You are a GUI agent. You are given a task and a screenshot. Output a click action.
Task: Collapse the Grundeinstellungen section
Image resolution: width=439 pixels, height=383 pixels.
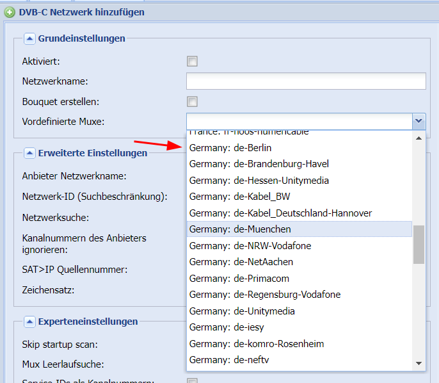click(x=29, y=38)
